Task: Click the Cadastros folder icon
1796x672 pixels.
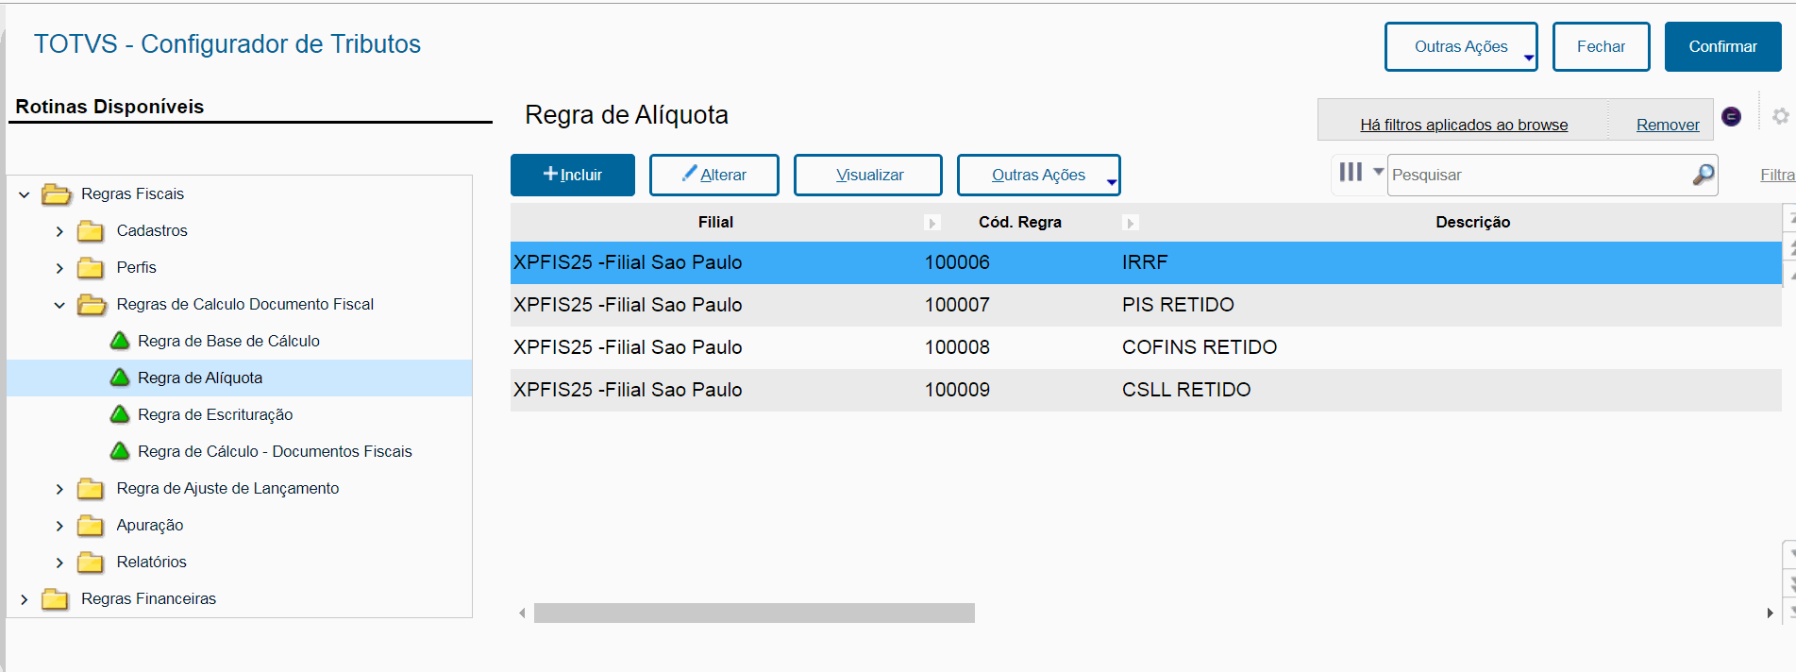Action: 91,231
